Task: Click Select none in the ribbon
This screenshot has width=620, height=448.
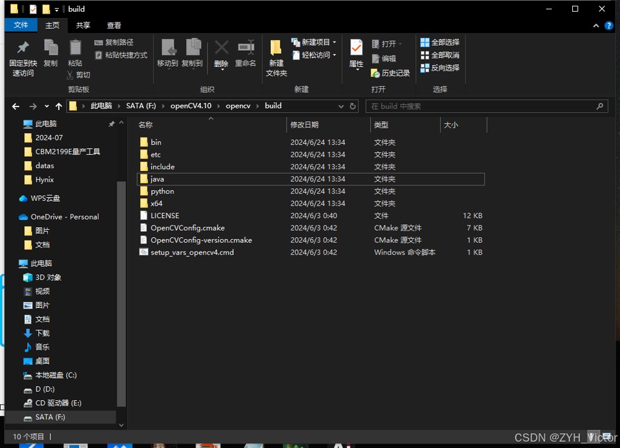Action: (440, 55)
